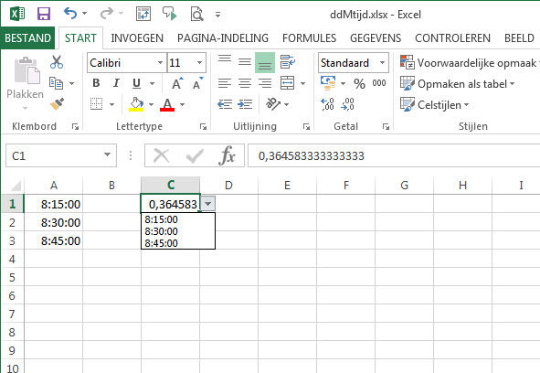
Task: Apply the yellow fill color
Action: [136, 104]
